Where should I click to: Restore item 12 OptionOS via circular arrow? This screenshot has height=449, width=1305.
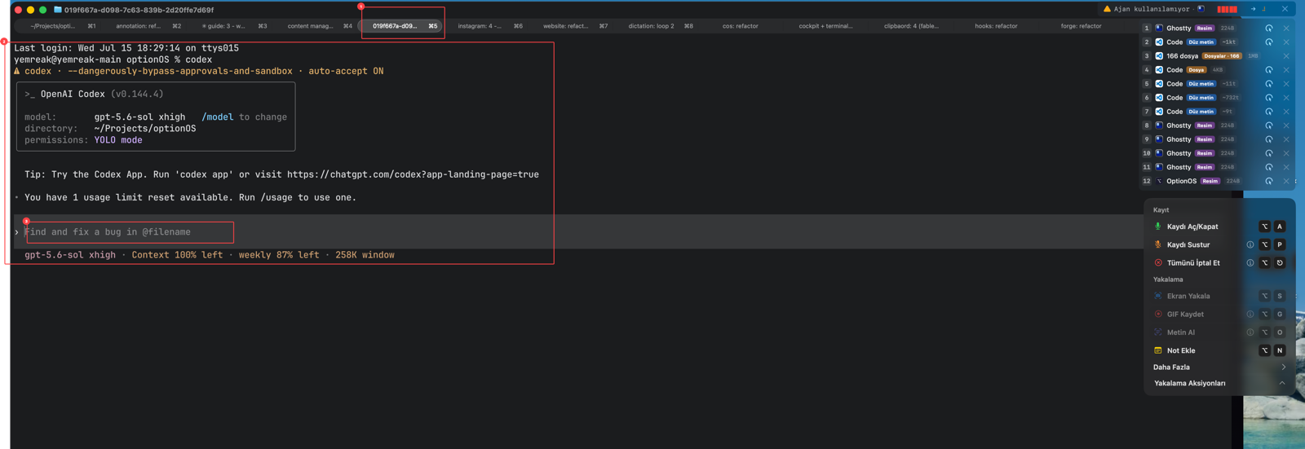[x=1268, y=181]
